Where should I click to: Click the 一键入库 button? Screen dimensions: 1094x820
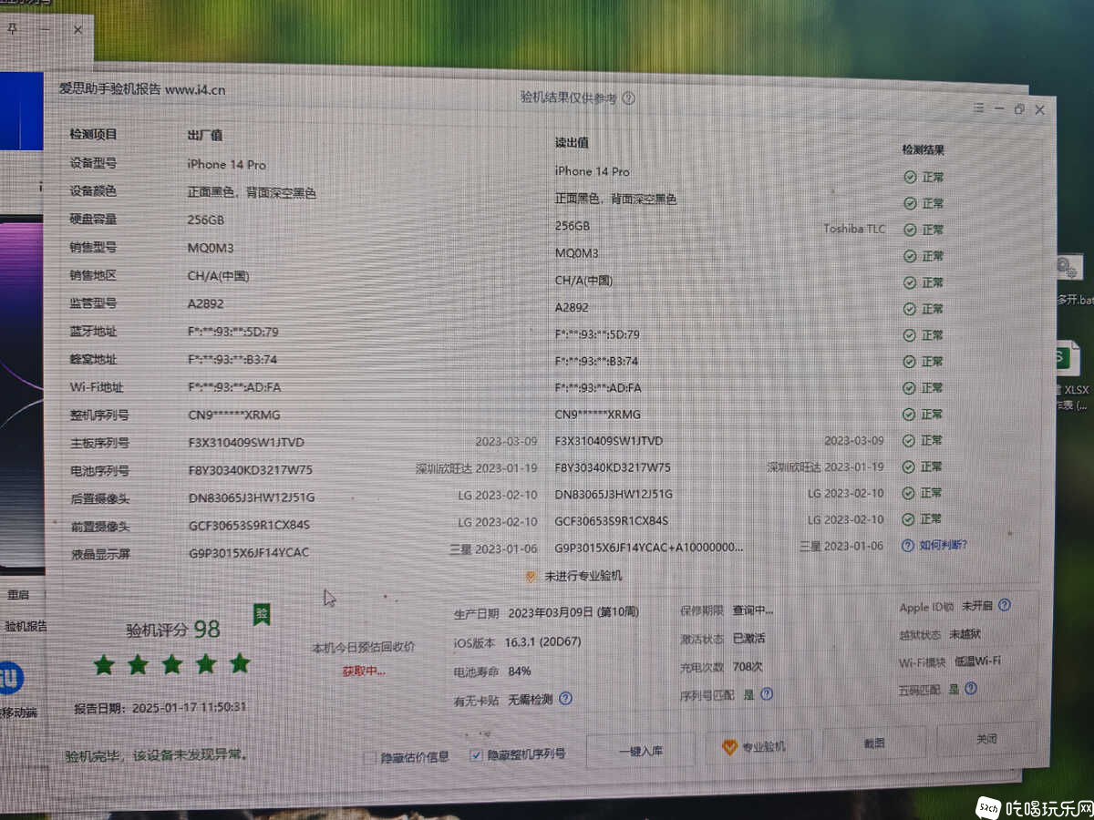(642, 751)
